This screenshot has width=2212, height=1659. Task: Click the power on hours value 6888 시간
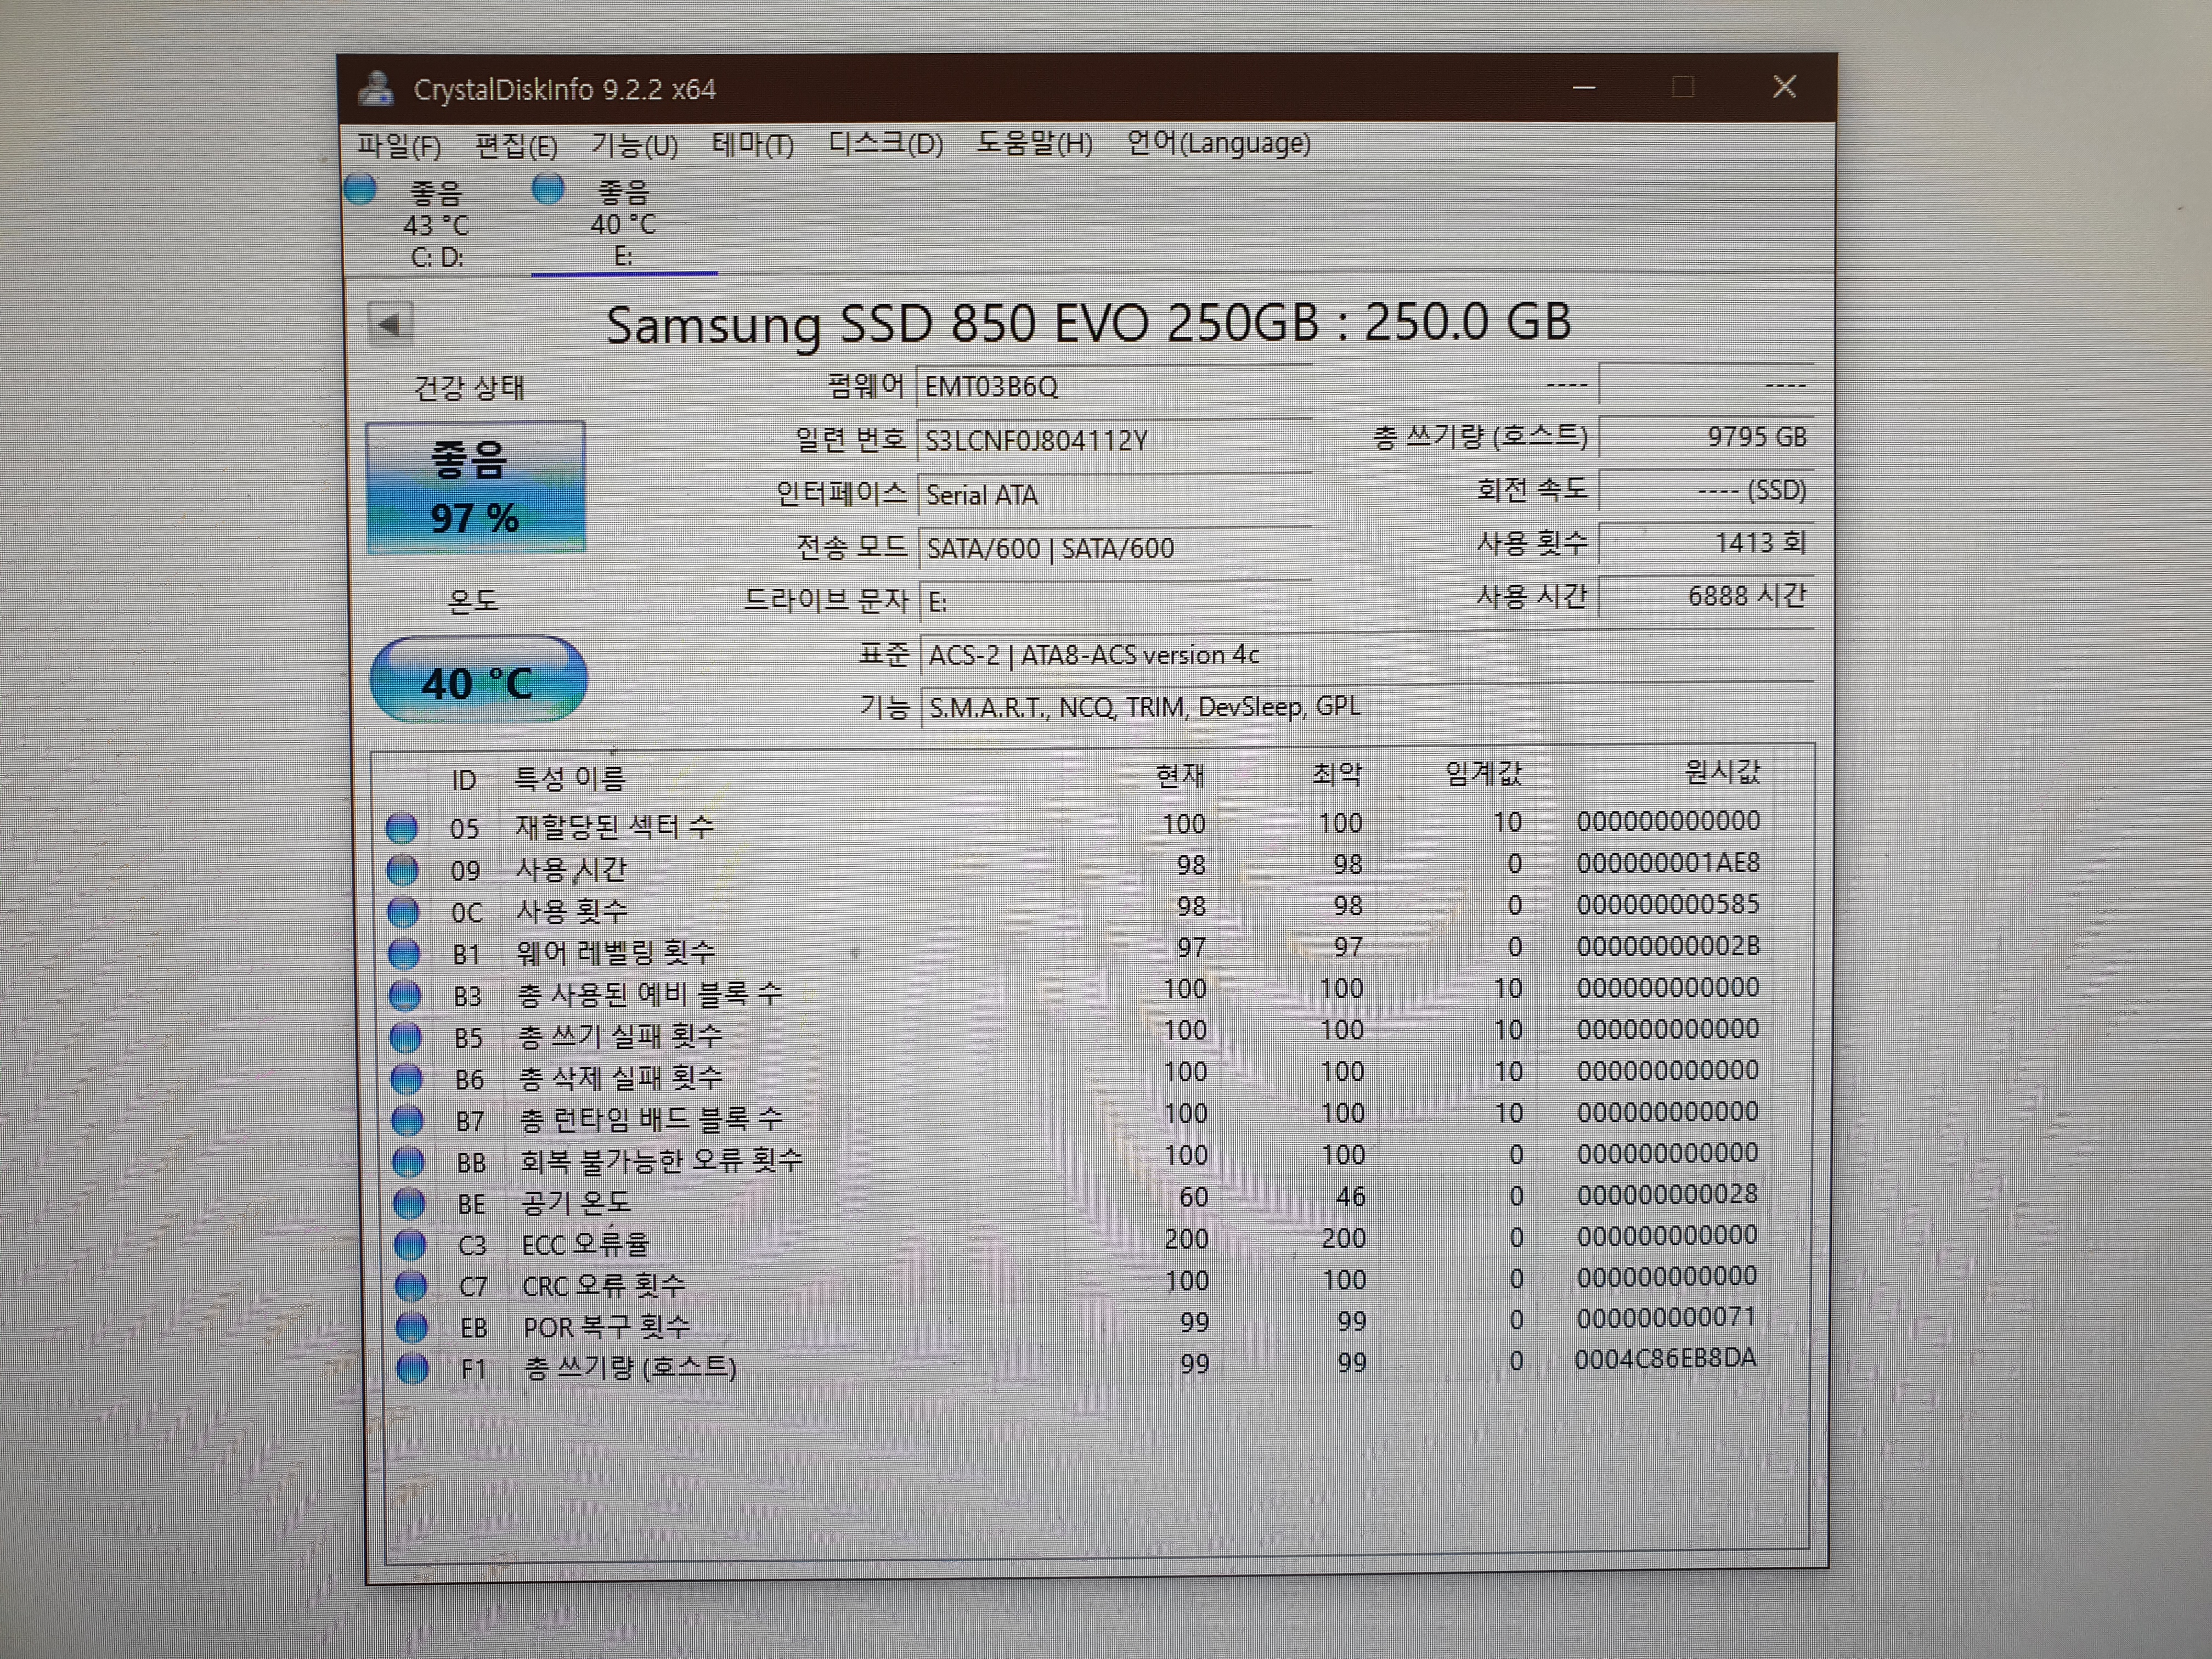point(1706,596)
